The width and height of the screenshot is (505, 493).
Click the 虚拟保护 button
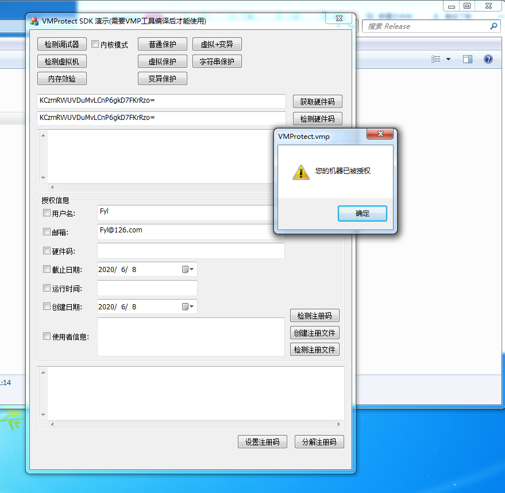163,61
